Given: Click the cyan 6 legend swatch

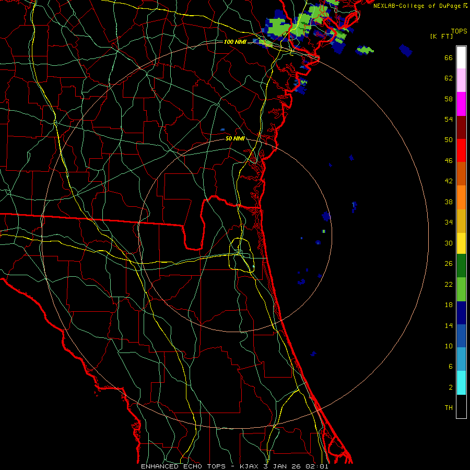Looking at the screenshot, I should tap(461, 382).
